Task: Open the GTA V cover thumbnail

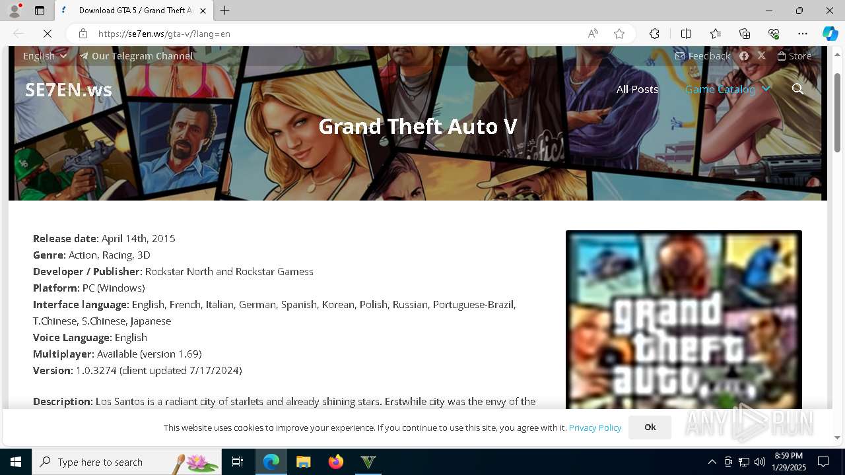Action: click(x=684, y=320)
